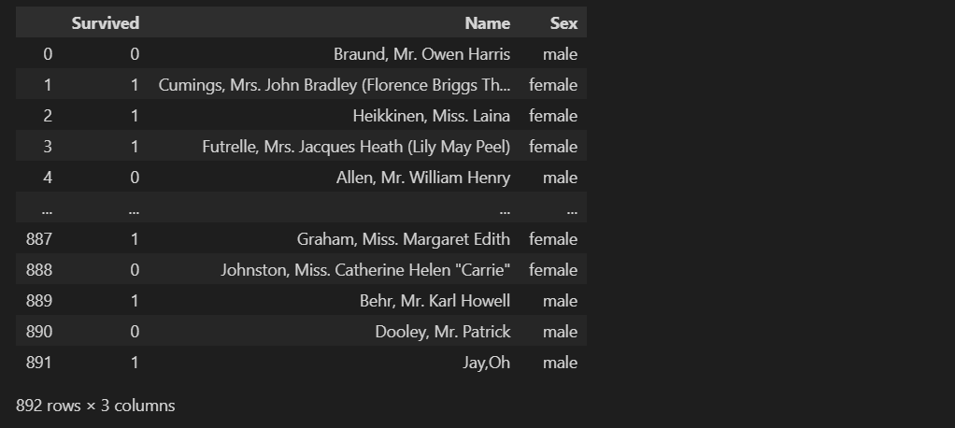Click the Sex value in Johnston row
This screenshot has height=428, width=955.
pos(553,270)
